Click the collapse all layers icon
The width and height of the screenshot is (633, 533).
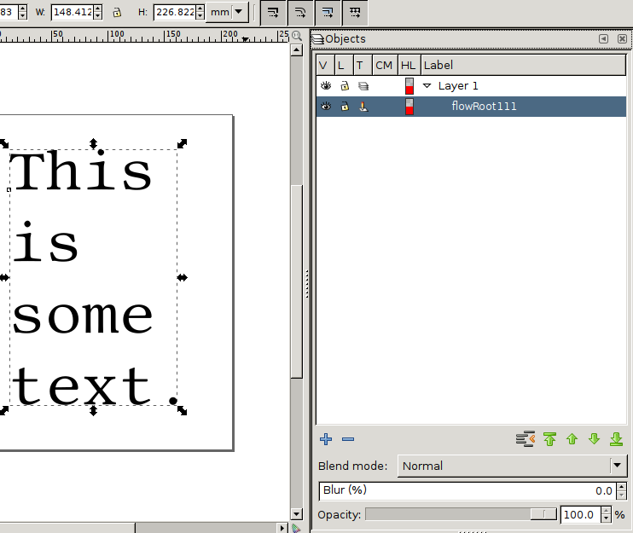click(x=526, y=439)
